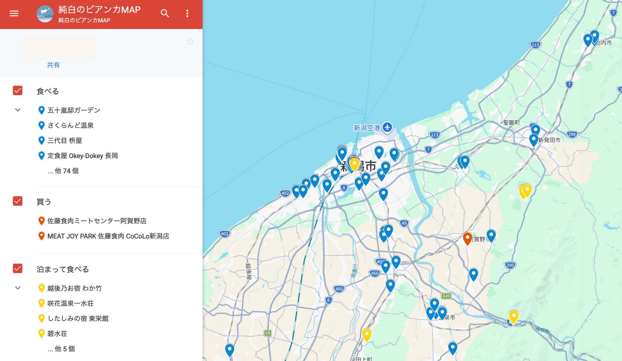The image size is (622, 361).
Task: Star this map with the star icon
Action: pos(190,41)
